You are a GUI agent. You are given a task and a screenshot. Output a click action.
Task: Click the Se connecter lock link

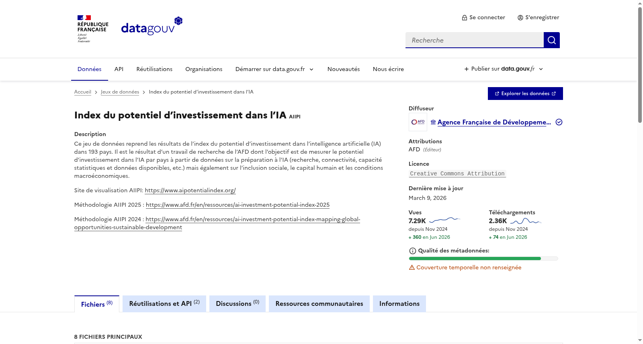pyautogui.click(x=483, y=17)
